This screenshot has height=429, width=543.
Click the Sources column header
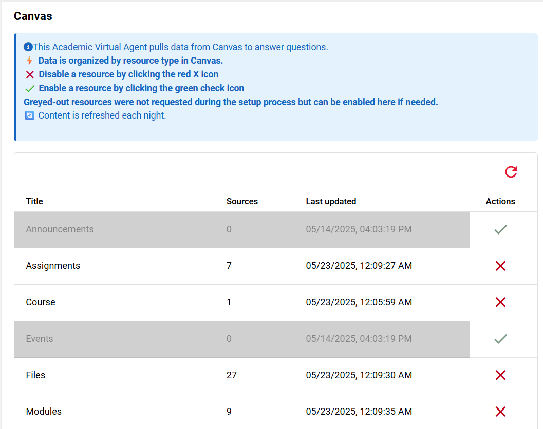tap(242, 201)
